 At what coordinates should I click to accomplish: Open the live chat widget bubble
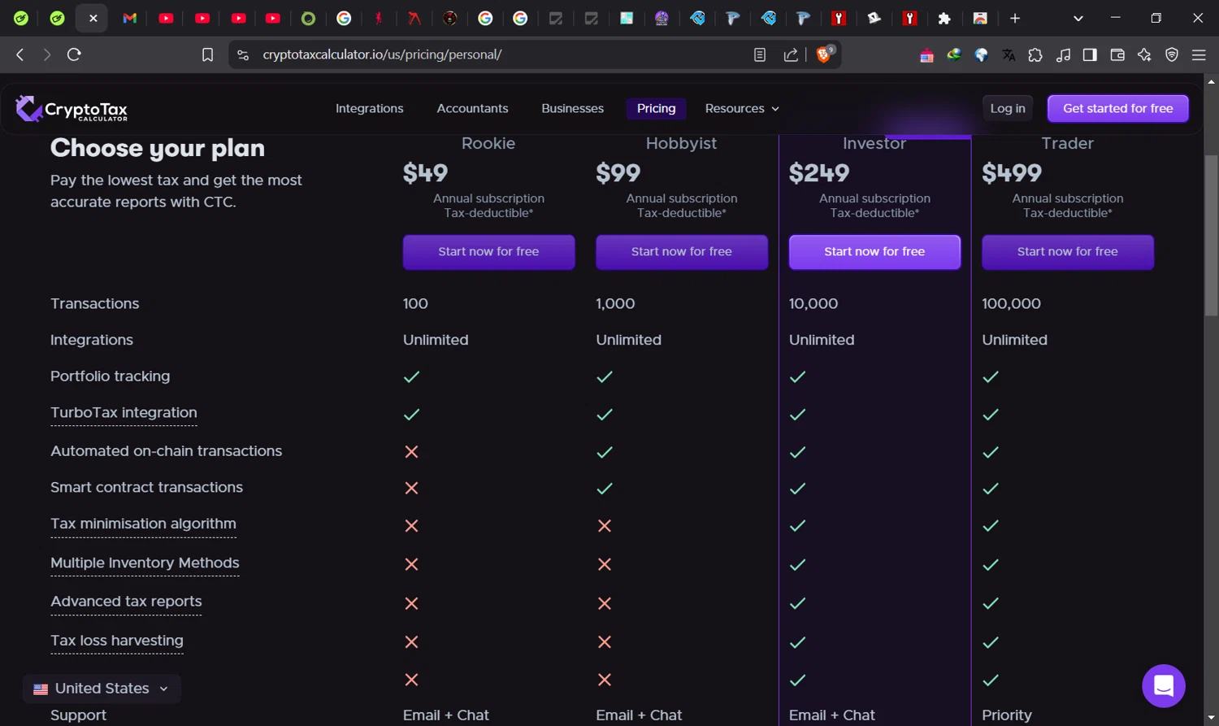click(1163, 686)
